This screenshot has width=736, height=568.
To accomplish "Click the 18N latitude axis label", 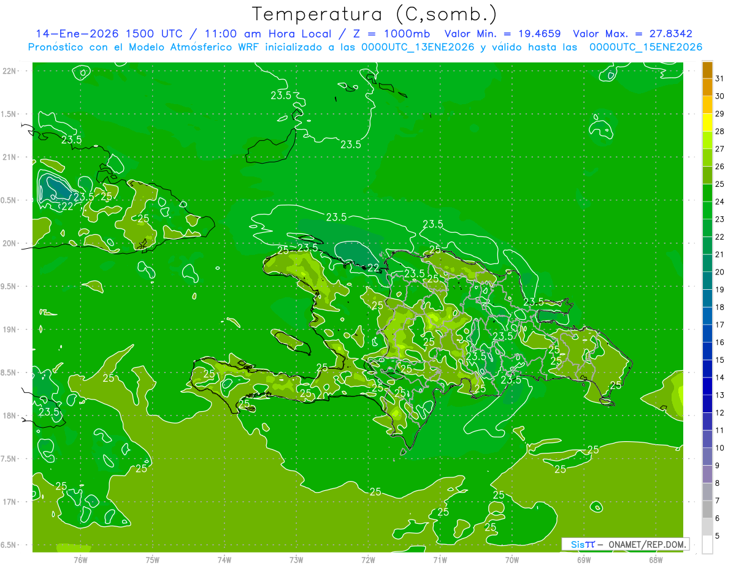I will 10,415.
